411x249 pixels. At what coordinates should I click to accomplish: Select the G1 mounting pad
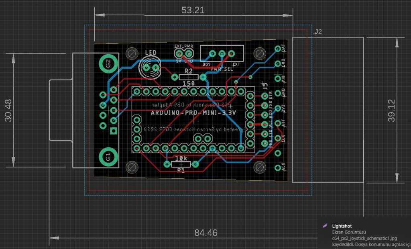pyautogui.click(x=108, y=157)
